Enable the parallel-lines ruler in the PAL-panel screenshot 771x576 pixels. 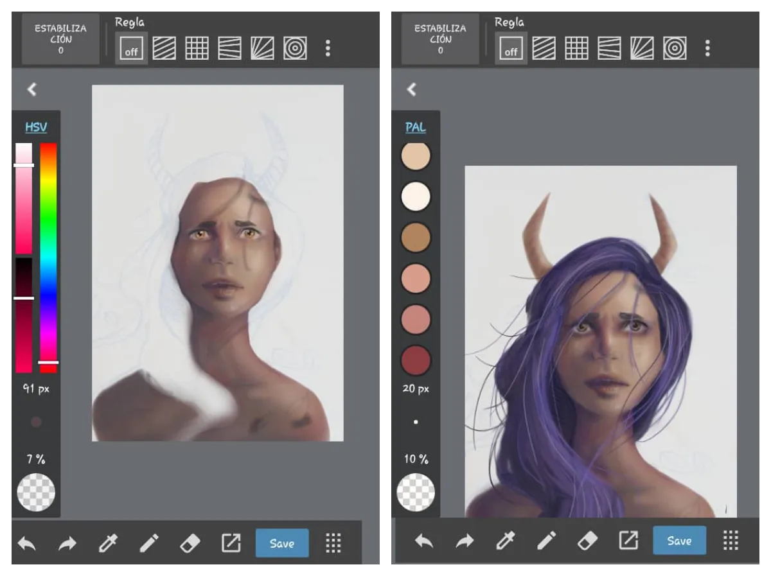pos(544,48)
